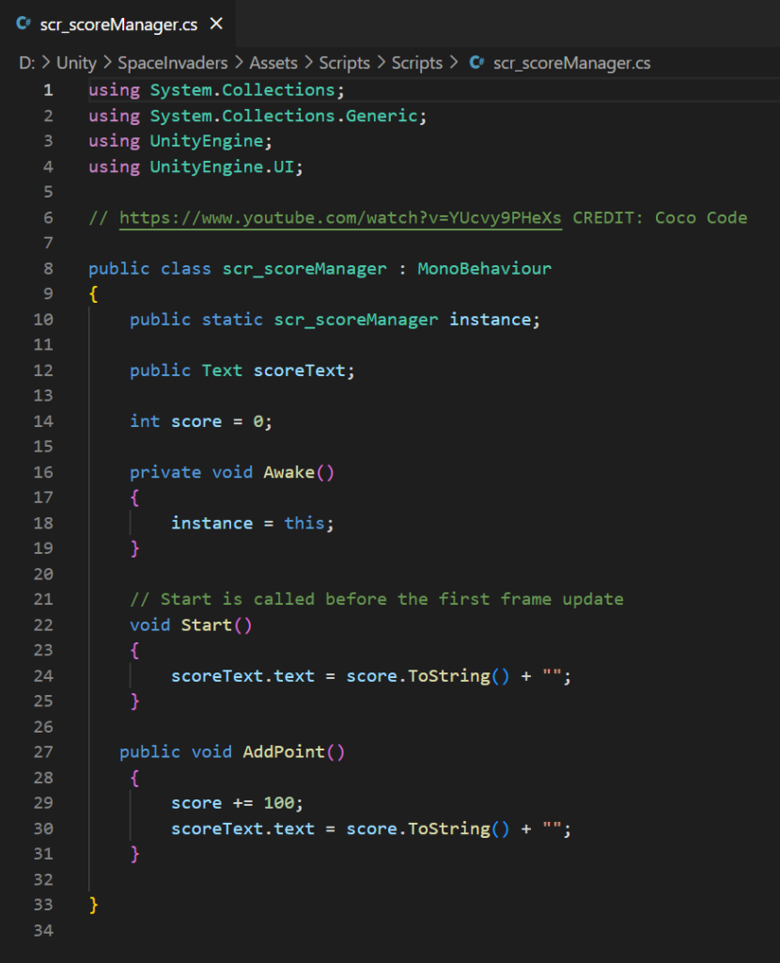
Task: Click the C# icon in the breadcrumb path
Action: 477,63
